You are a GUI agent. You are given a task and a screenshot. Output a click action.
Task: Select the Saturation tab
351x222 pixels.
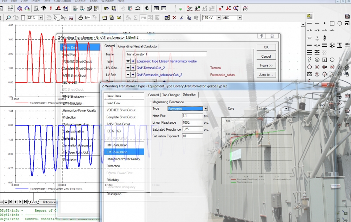[190, 94]
